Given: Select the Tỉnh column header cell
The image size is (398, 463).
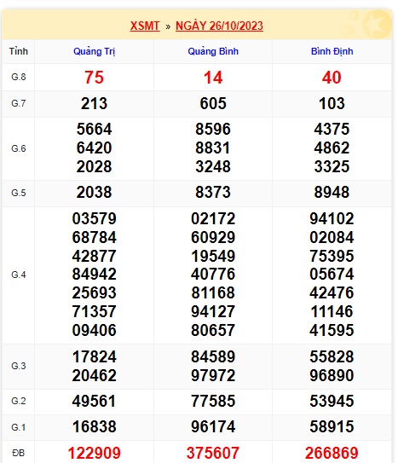Looking at the screenshot, I should click(18, 51).
